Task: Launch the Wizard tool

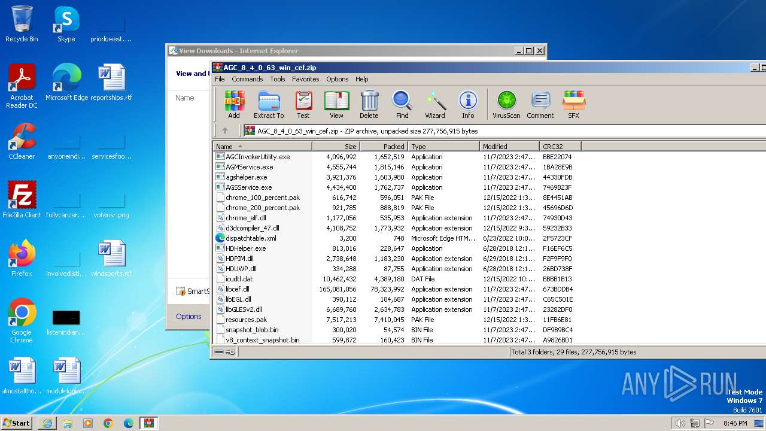Action: click(x=435, y=105)
